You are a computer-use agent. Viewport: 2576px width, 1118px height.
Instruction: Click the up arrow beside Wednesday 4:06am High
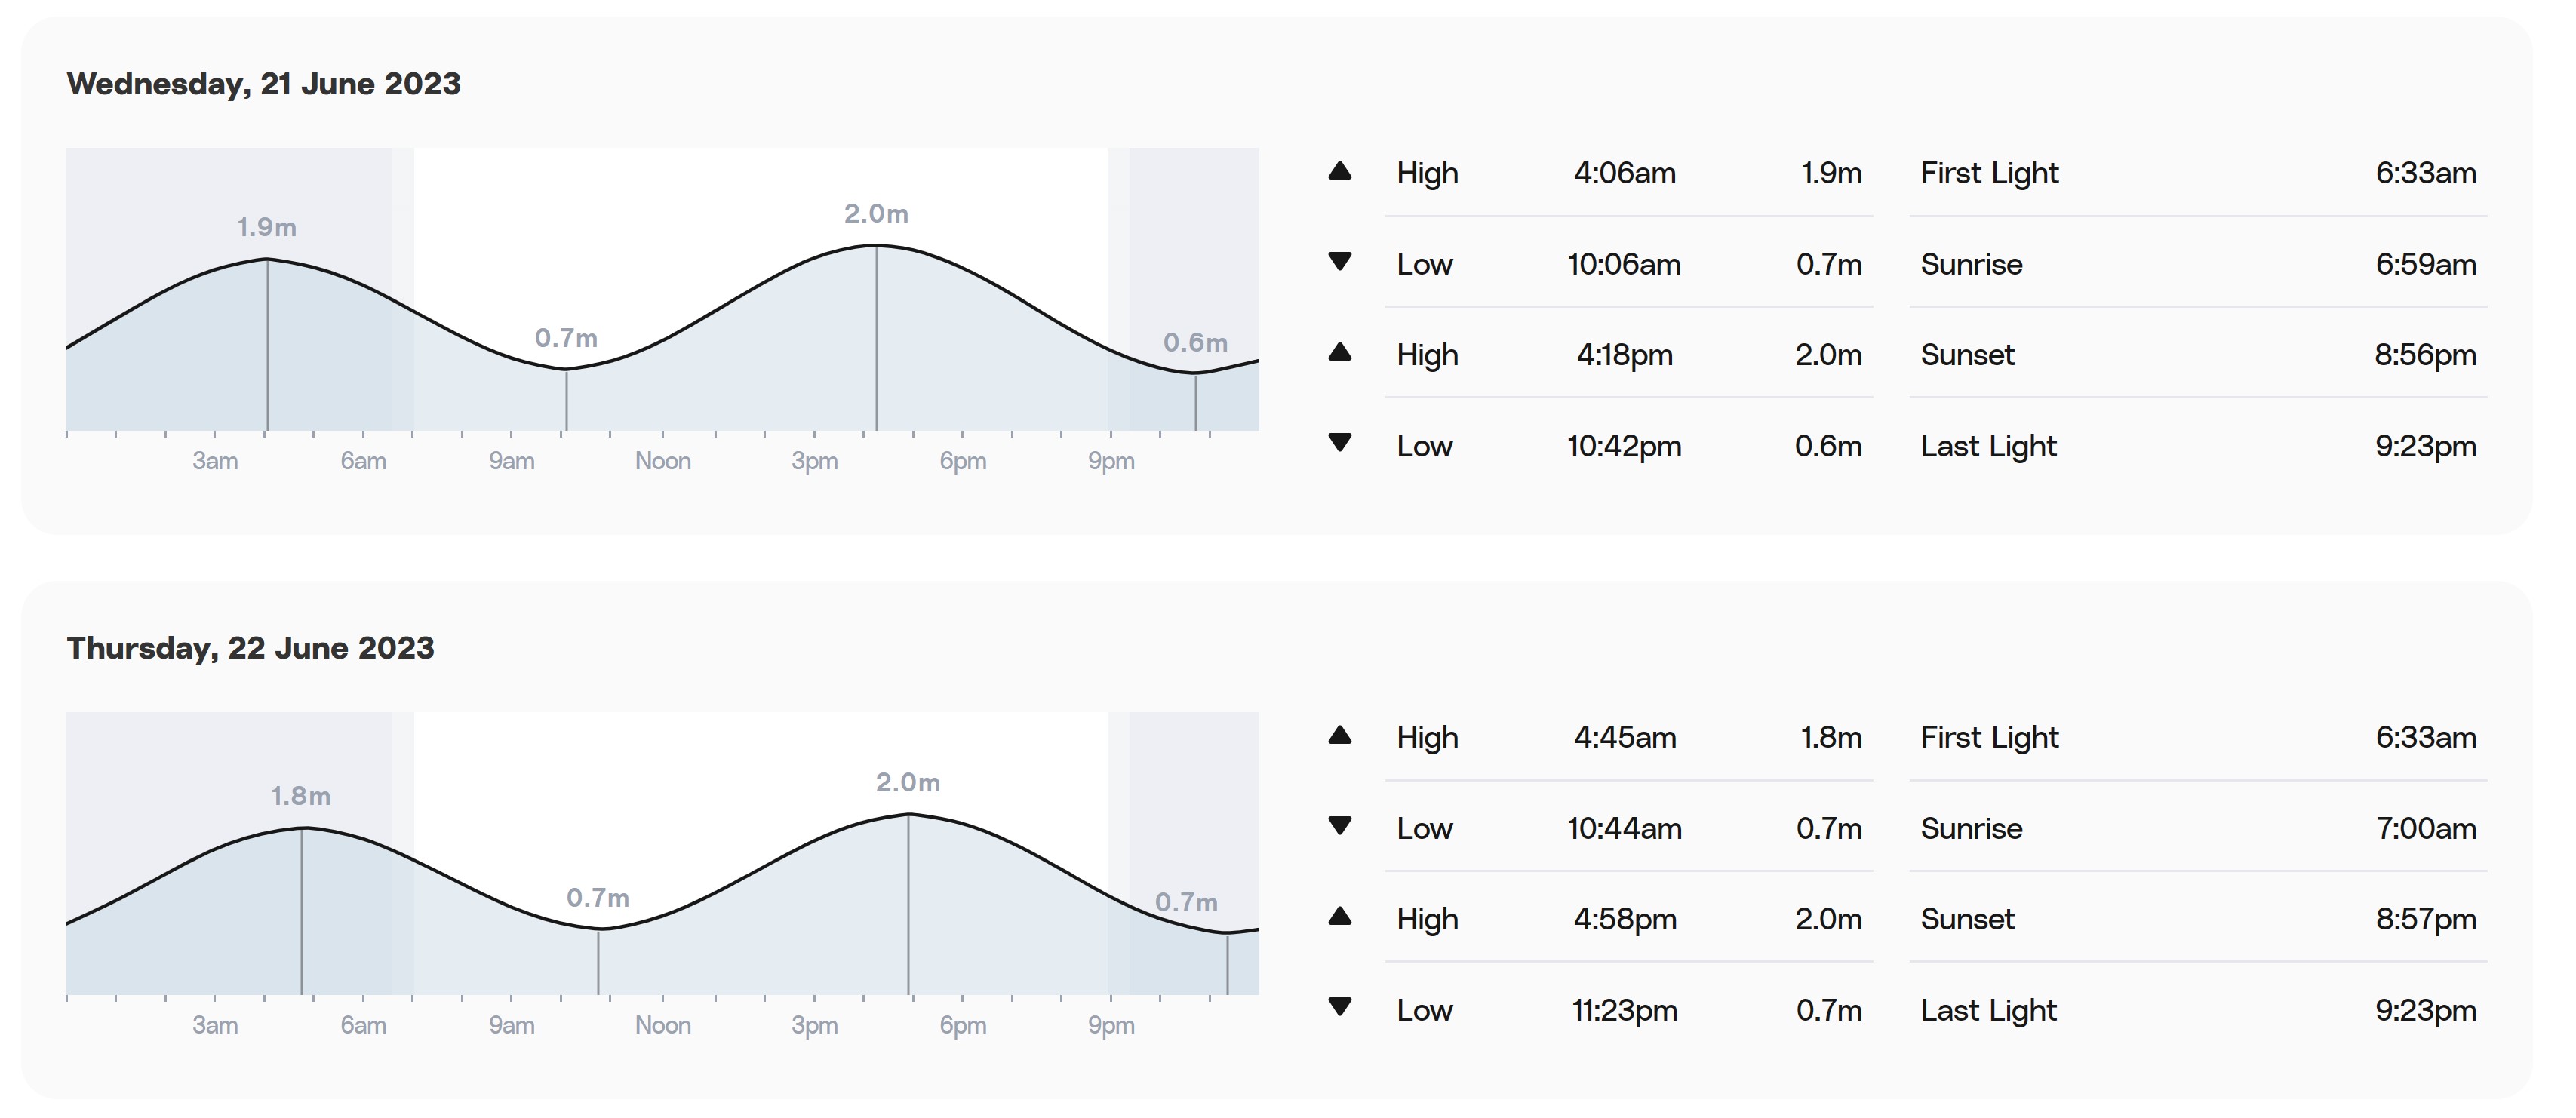click(x=1340, y=171)
